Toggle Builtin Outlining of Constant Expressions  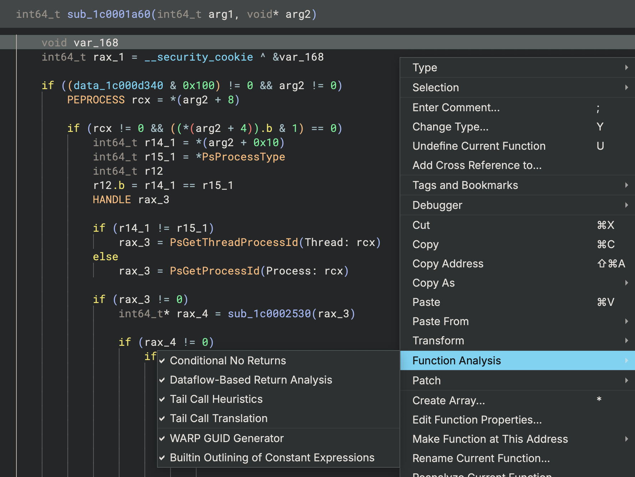278,457
